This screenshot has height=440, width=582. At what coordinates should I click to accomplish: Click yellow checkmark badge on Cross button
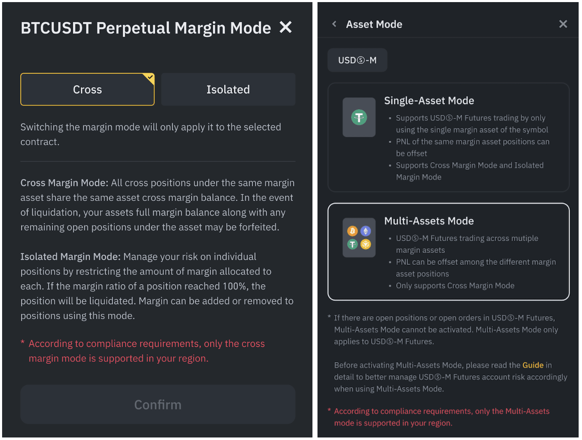tap(150, 77)
